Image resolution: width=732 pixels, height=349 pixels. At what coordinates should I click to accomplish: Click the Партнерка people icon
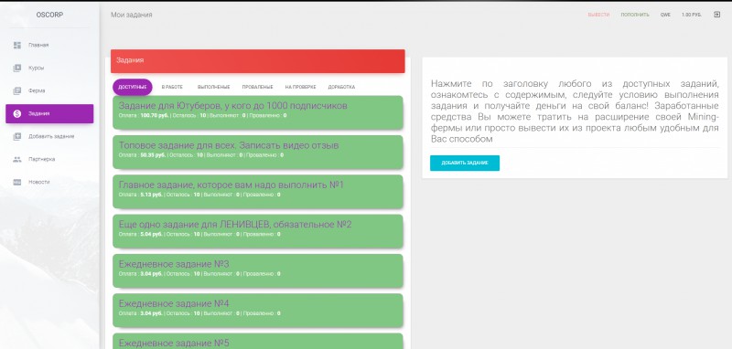pos(17,159)
